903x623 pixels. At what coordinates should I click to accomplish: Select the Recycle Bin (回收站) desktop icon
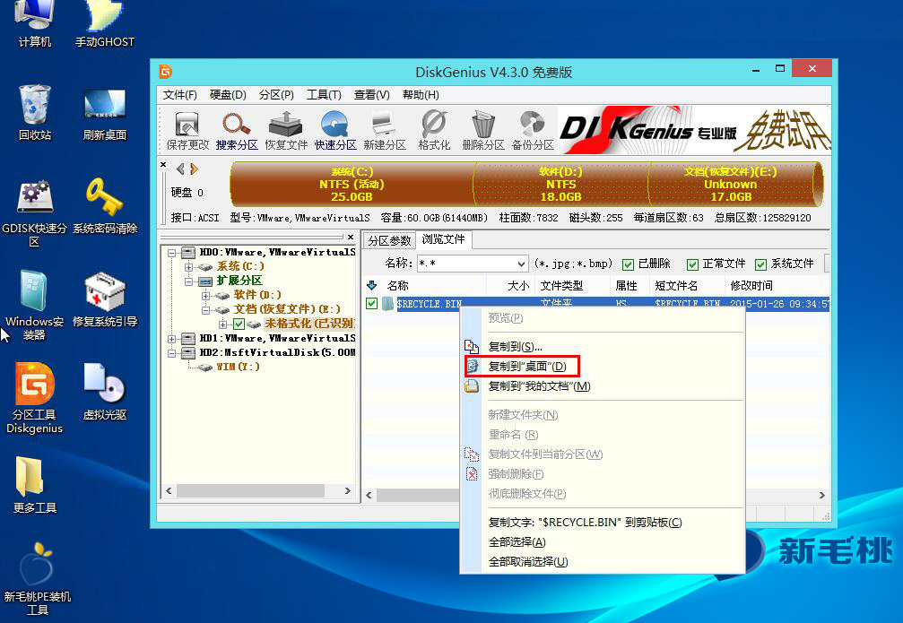coord(35,112)
